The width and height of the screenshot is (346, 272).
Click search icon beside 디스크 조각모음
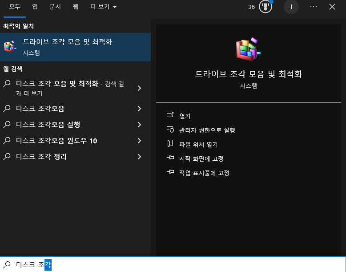pos(7,108)
